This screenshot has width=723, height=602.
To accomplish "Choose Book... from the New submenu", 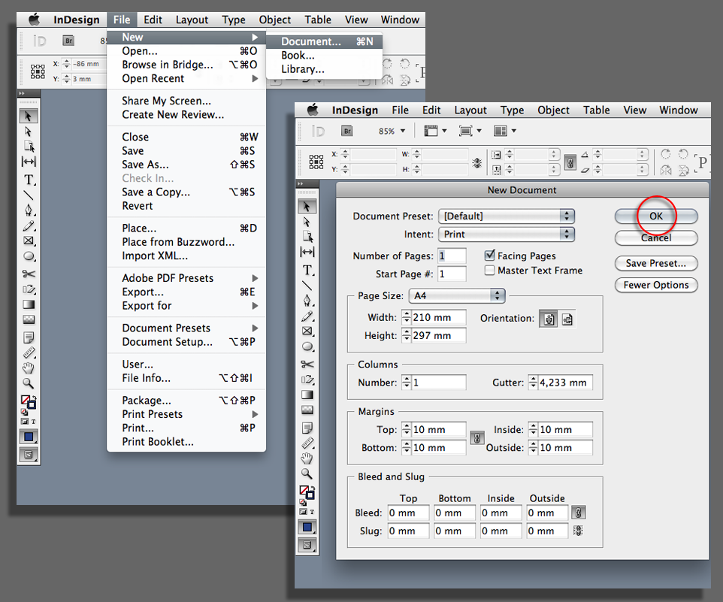I will tap(325, 56).
